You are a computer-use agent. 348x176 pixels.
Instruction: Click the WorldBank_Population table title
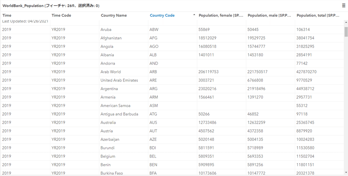23,6
